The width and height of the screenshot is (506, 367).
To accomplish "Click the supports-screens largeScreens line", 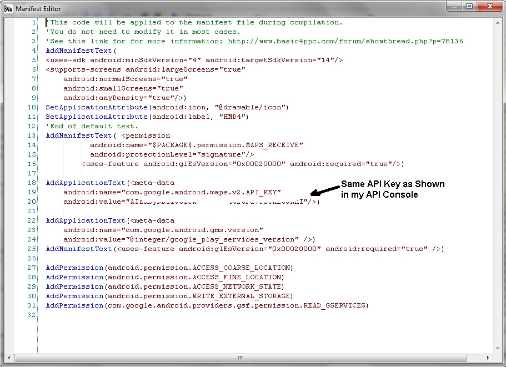I will coord(146,69).
